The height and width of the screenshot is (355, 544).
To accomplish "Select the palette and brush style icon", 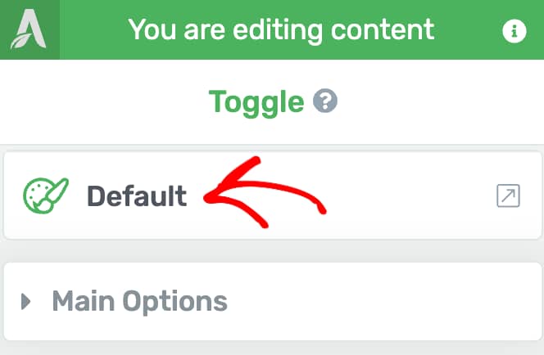I will point(45,195).
